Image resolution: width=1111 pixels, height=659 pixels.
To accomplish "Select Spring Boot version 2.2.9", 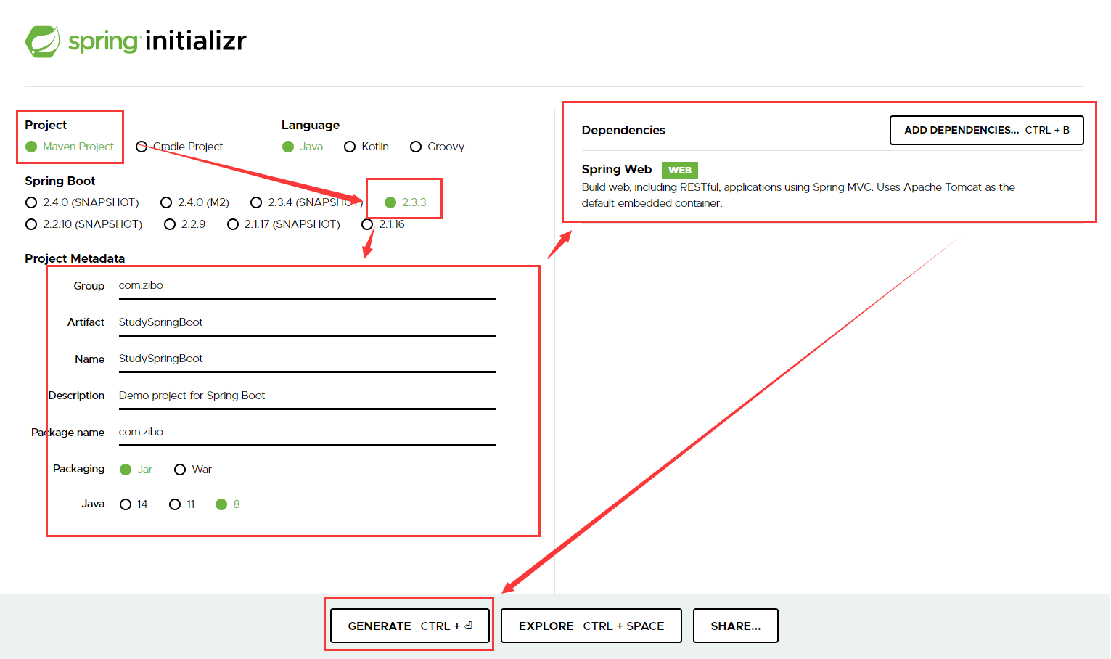I will coord(185,224).
